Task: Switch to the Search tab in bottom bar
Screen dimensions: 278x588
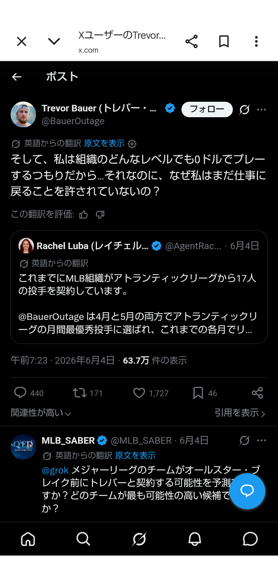Action: tap(83, 539)
